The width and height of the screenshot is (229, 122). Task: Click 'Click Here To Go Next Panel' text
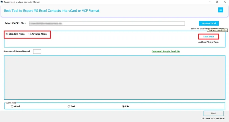click(x=213, y=118)
